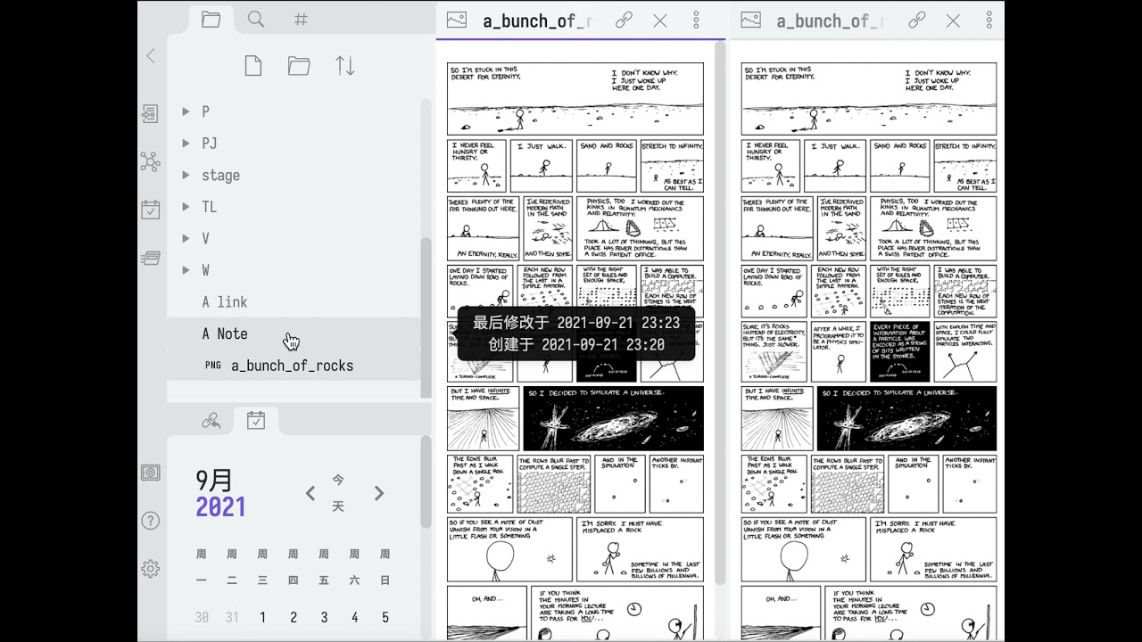Click the first image pane scrollbar

720,313
